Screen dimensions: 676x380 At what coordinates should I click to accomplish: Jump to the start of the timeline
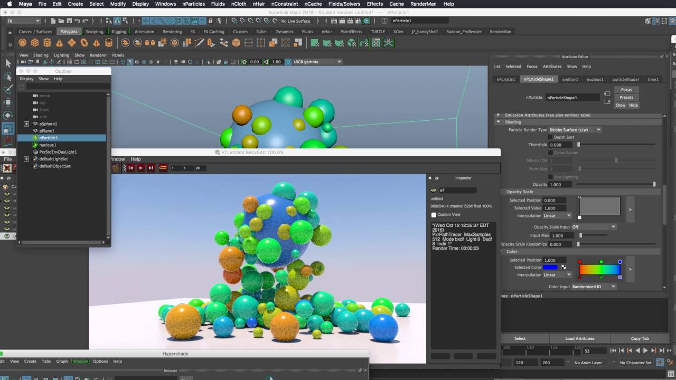pyautogui.click(x=613, y=350)
